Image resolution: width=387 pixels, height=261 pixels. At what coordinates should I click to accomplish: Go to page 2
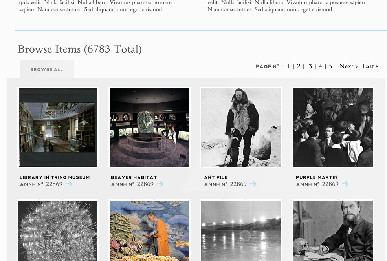(299, 66)
